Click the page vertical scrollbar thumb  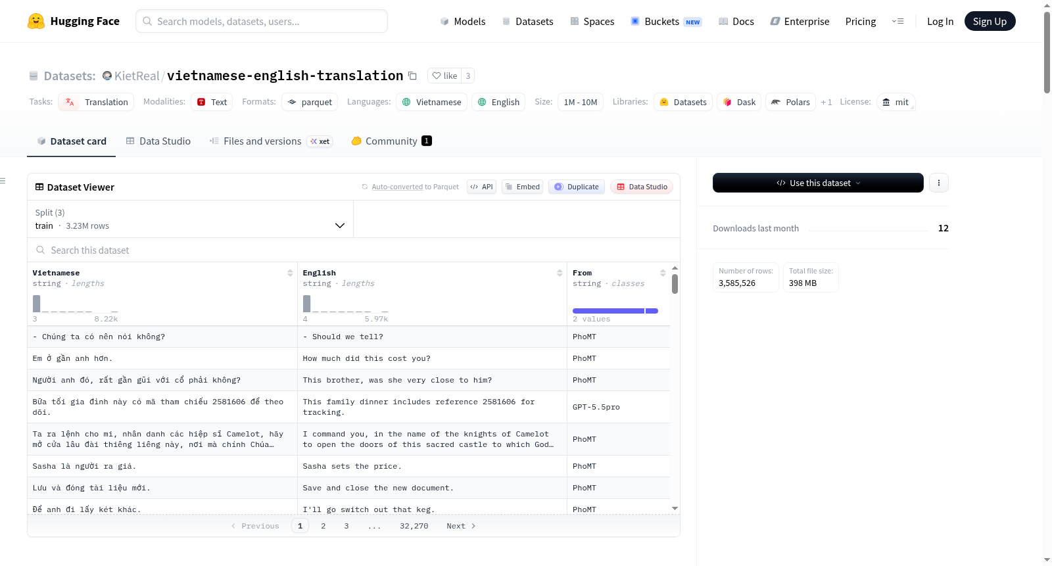click(x=1047, y=53)
